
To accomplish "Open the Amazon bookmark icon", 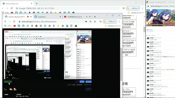I will [x=32, y=26].
